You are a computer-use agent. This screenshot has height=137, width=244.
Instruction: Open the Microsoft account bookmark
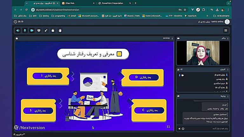pos(89,16)
